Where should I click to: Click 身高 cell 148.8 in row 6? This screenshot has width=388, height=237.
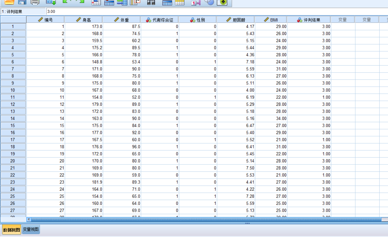pos(84,62)
